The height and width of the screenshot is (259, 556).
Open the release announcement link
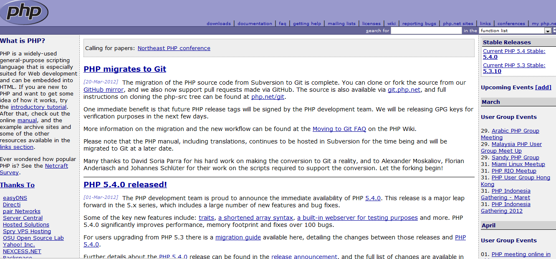click(304, 256)
